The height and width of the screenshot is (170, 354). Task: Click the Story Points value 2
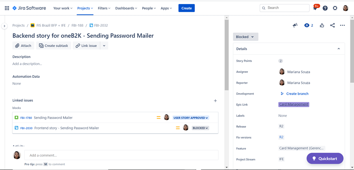pyautogui.click(x=281, y=61)
